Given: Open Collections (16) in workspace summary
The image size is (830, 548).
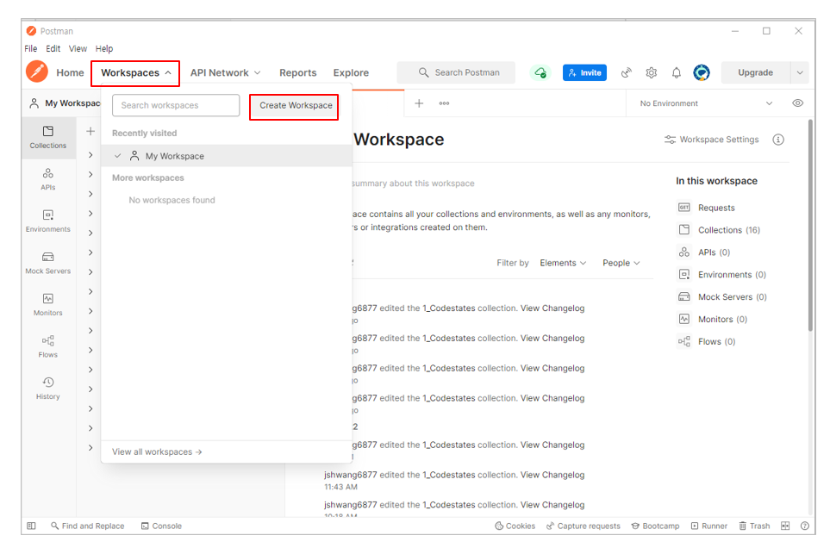Looking at the screenshot, I should [720, 230].
